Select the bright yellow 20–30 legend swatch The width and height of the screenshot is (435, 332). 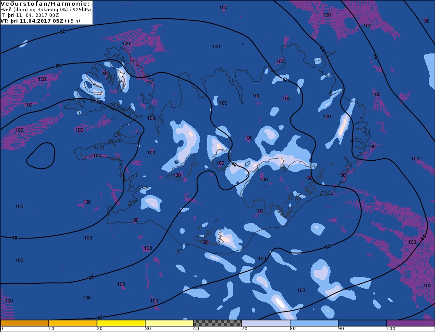click(121, 323)
